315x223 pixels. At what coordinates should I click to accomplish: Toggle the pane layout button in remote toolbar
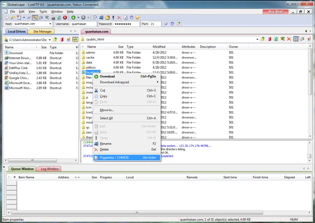[296, 39]
